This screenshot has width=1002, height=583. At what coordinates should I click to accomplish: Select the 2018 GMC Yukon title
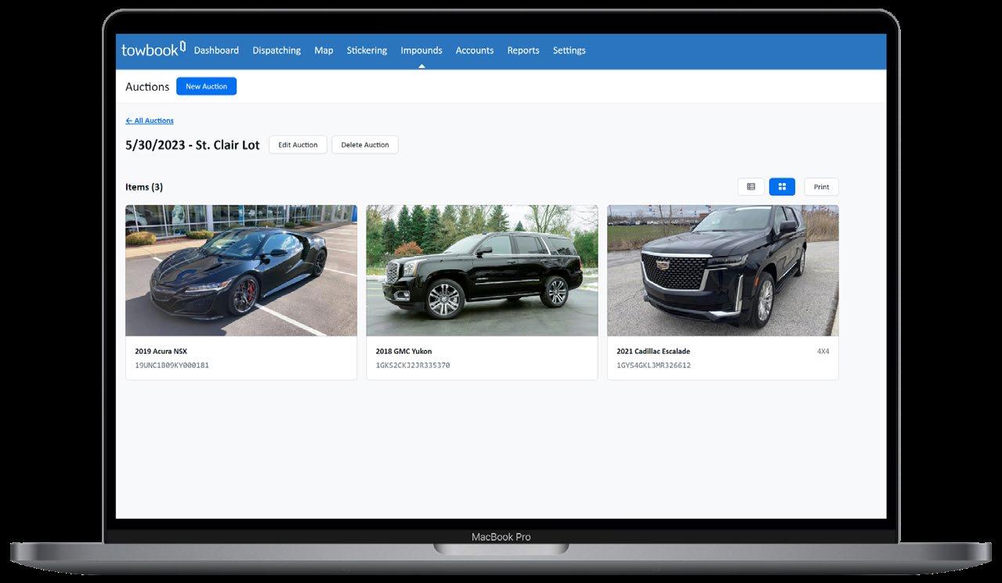(403, 351)
